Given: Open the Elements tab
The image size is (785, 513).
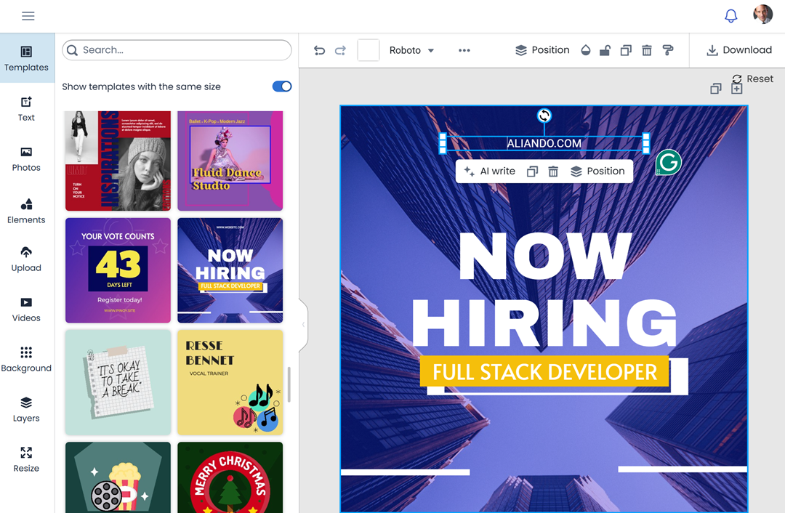Looking at the screenshot, I should [26, 210].
